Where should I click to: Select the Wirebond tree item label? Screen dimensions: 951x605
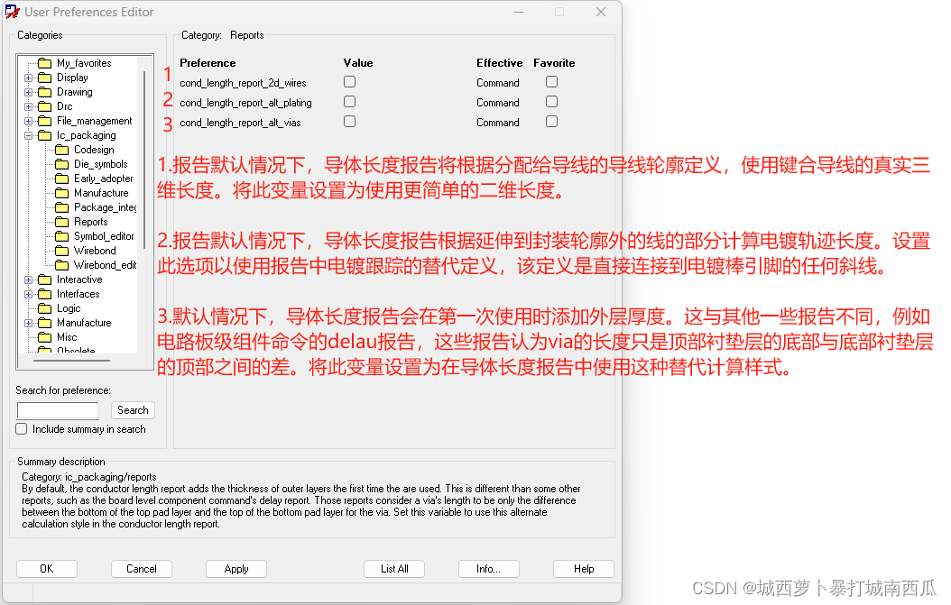[95, 251]
